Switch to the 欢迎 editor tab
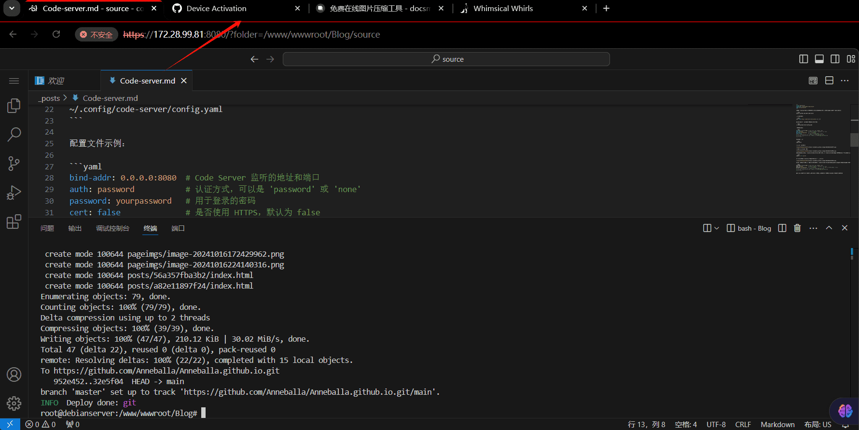The height and width of the screenshot is (430, 859). click(x=65, y=81)
